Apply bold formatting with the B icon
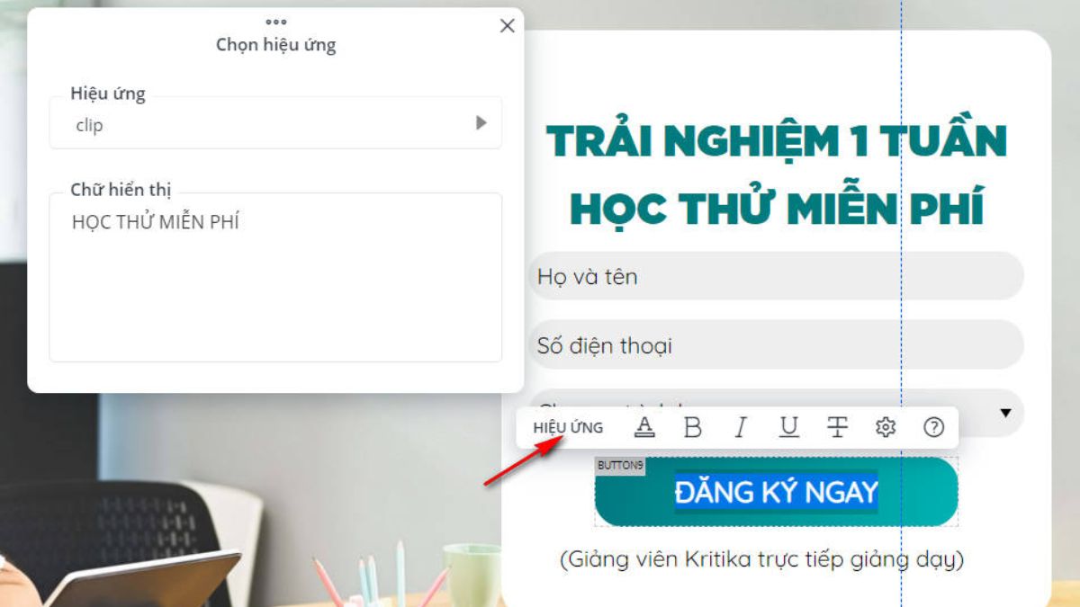The width and height of the screenshot is (1080, 607). tap(694, 427)
